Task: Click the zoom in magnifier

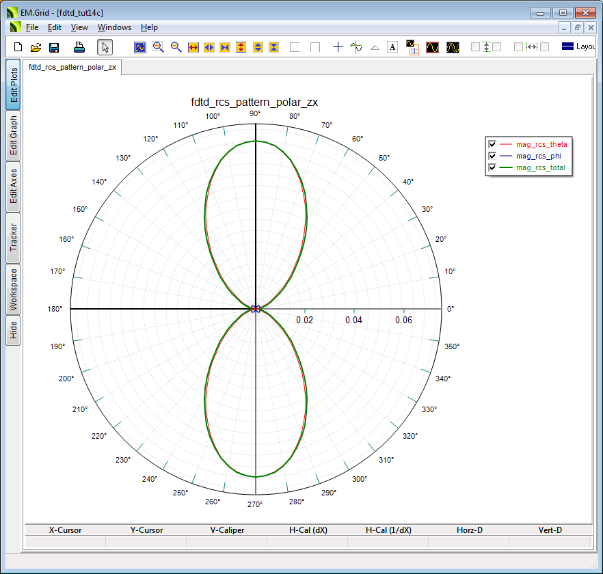Action: tap(158, 47)
